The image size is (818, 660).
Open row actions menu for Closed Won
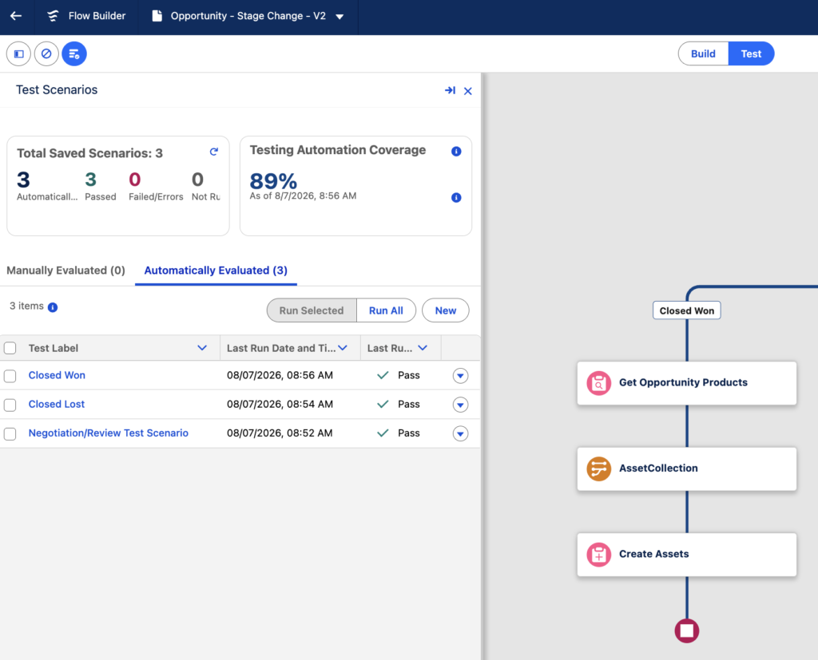click(x=460, y=376)
